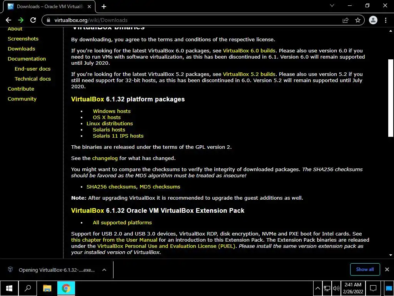The width and height of the screenshot is (394, 296).
Task: Download Extension Pack for All supported platforms
Action: [x=122, y=223]
